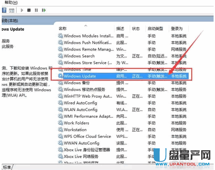This screenshot has width=215, height=170.
Task: Restart the service with the restart icon
Action: tap(43, 11)
